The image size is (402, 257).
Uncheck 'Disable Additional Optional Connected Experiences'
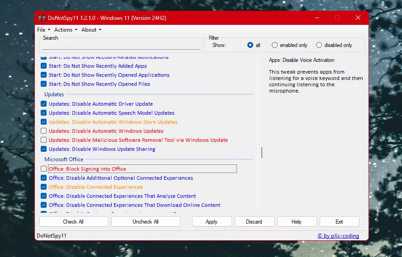[43, 178]
